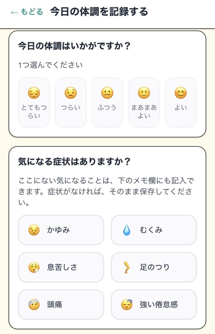Toggle the むくみ swelling symptom
The image size is (215, 334).
[x=154, y=230]
